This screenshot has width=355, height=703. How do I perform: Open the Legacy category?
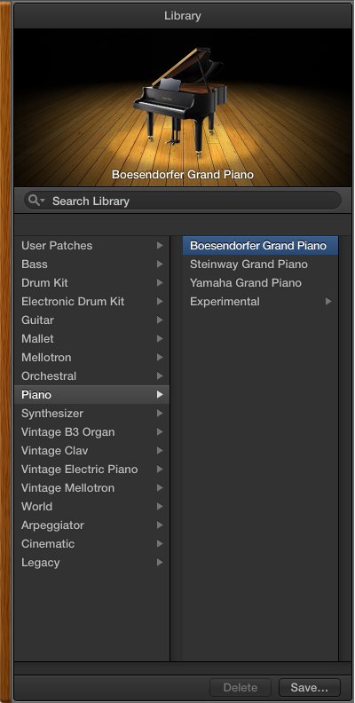point(91,562)
